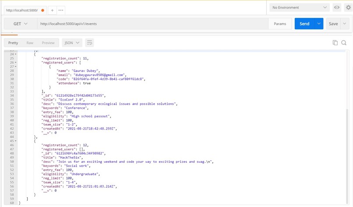Click the registration_count 12 line
The width and height of the screenshot is (353, 207).
(65, 145)
